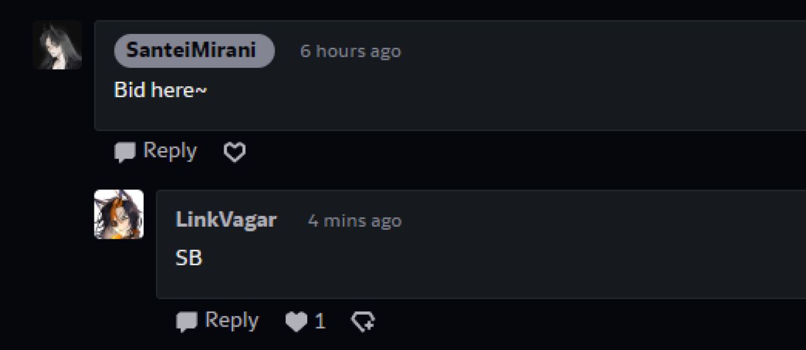Open SanteiMirani's profile avatar

pos(57,45)
